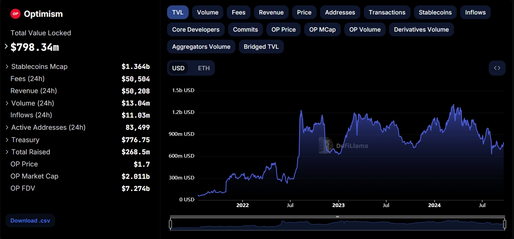Show Addresses on the chart

tap(340, 12)
